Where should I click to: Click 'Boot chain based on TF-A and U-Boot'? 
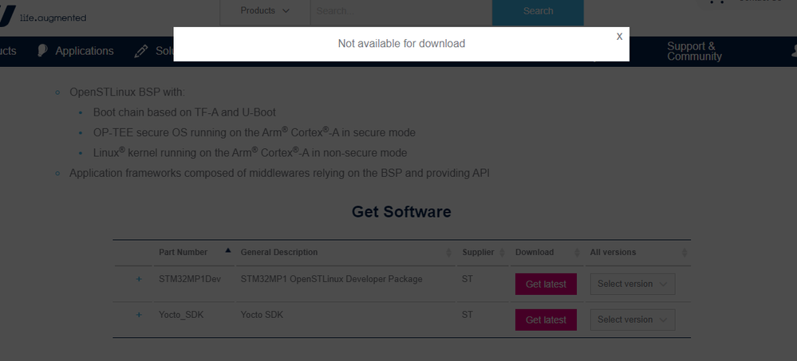184,112
